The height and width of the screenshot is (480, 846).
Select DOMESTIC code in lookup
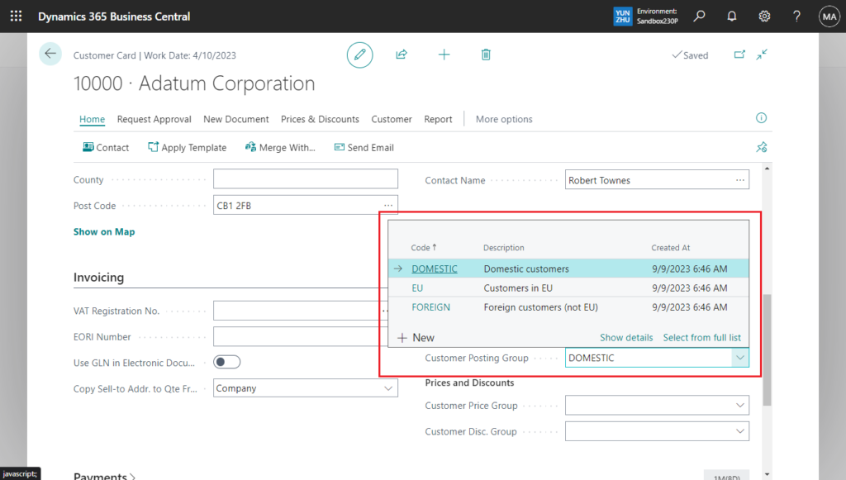435,269
